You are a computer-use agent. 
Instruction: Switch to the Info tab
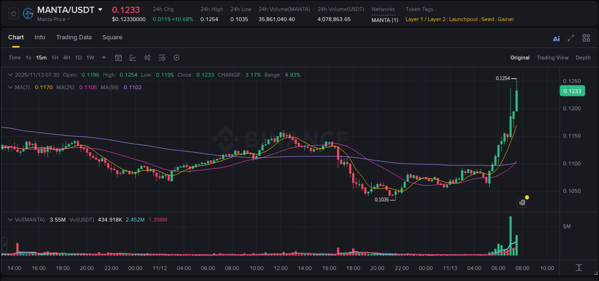(40, 37)
